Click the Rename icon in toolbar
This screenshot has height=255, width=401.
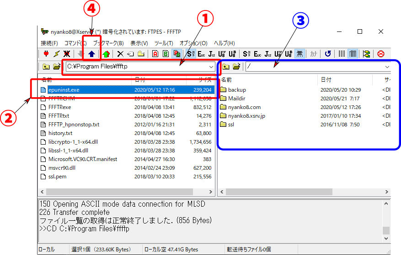tap(130, 54)
